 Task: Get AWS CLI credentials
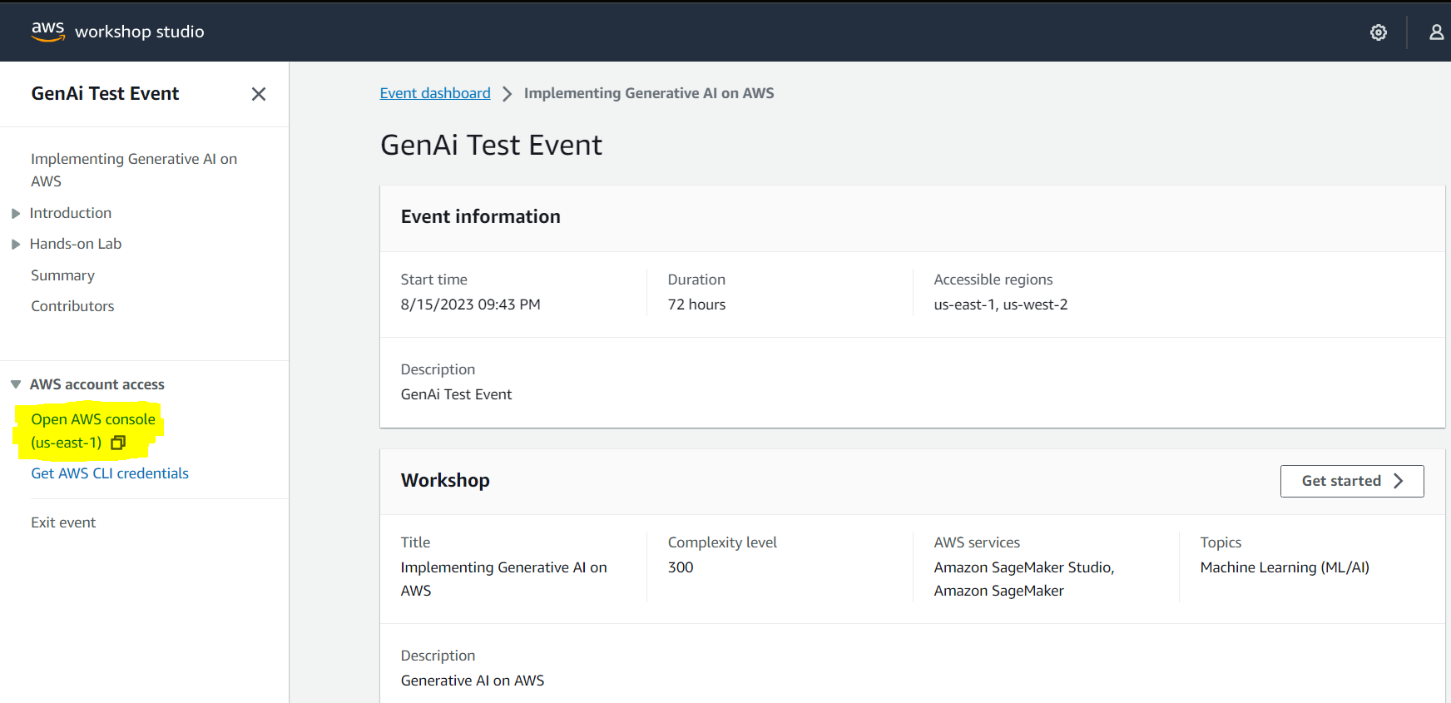pos(110,473)
